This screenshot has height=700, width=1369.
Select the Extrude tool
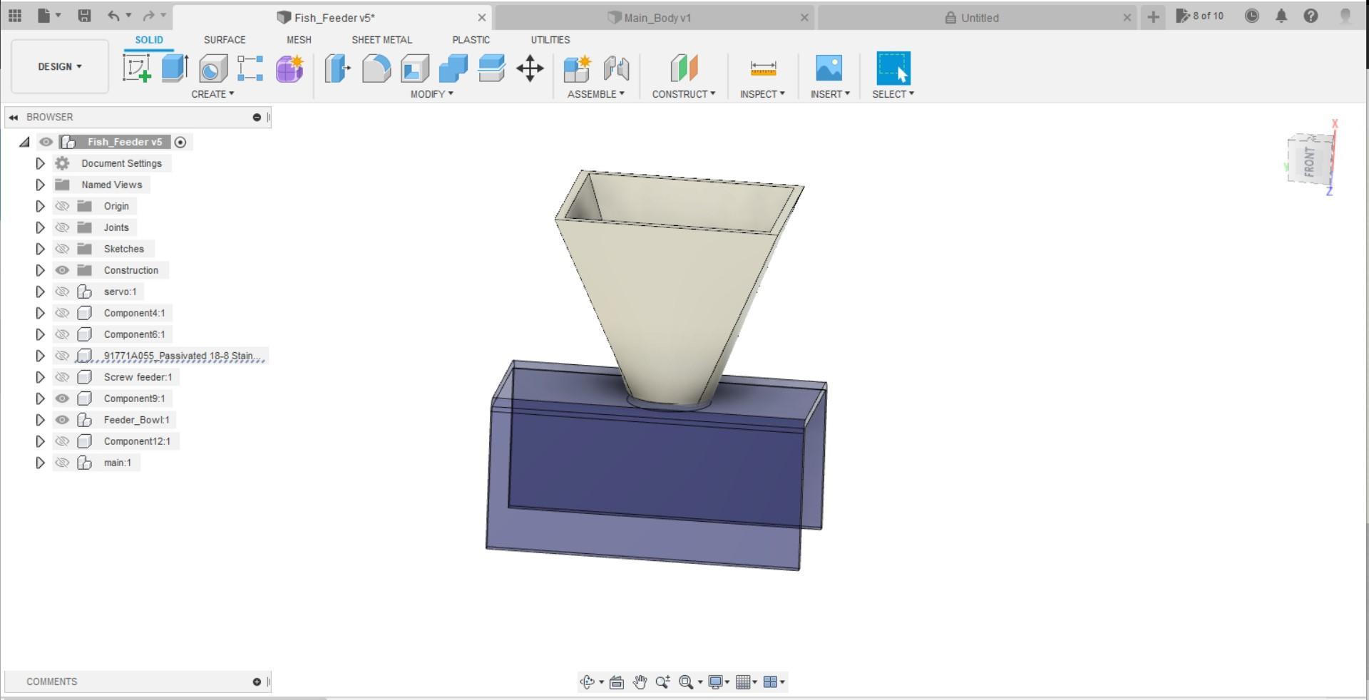175,68
